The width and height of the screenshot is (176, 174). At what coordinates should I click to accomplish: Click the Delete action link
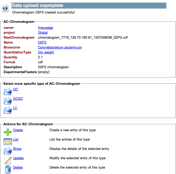(18, 168)
